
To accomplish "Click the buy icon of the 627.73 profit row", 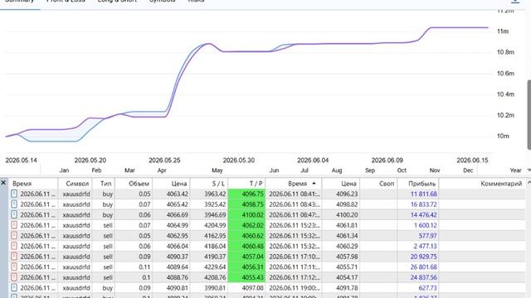I will (x=14, y=288).
